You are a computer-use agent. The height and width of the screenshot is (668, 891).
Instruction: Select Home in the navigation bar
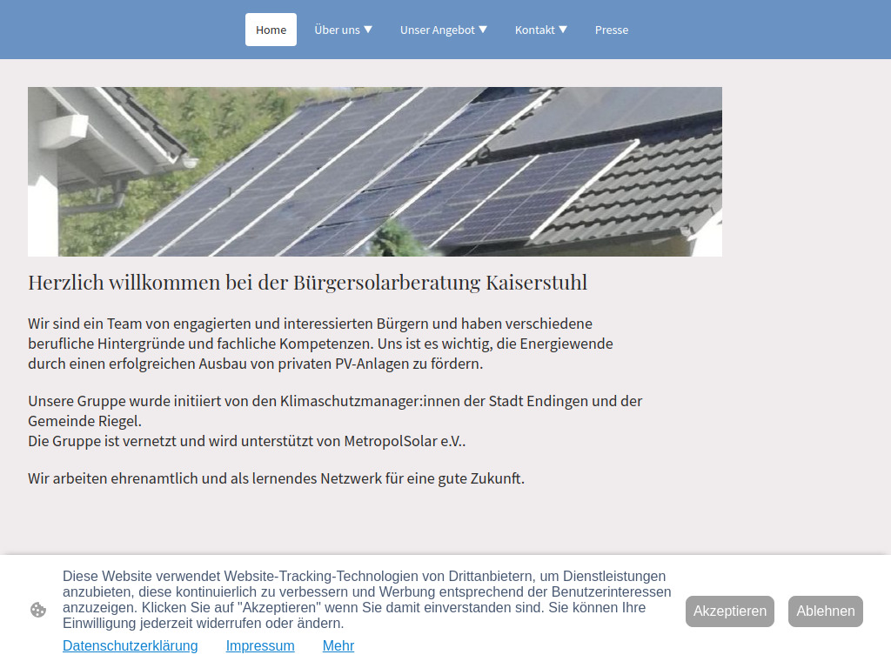tap(271, 30)
